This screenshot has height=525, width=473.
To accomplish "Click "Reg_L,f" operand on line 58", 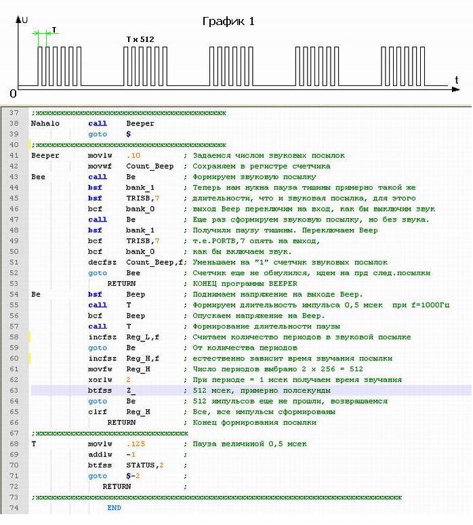I will (x=143, y=337).
